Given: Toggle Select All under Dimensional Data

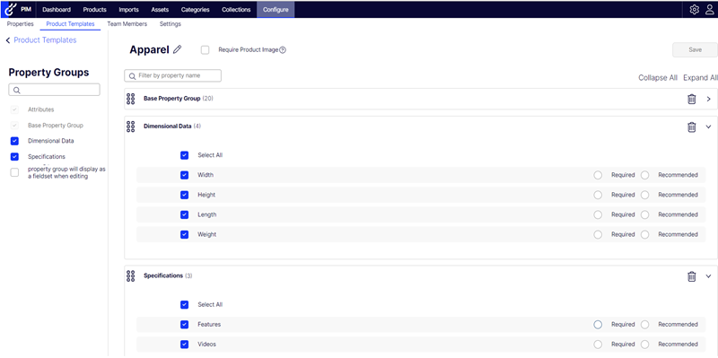Looking at the screenshot, I should click(184, 155).
